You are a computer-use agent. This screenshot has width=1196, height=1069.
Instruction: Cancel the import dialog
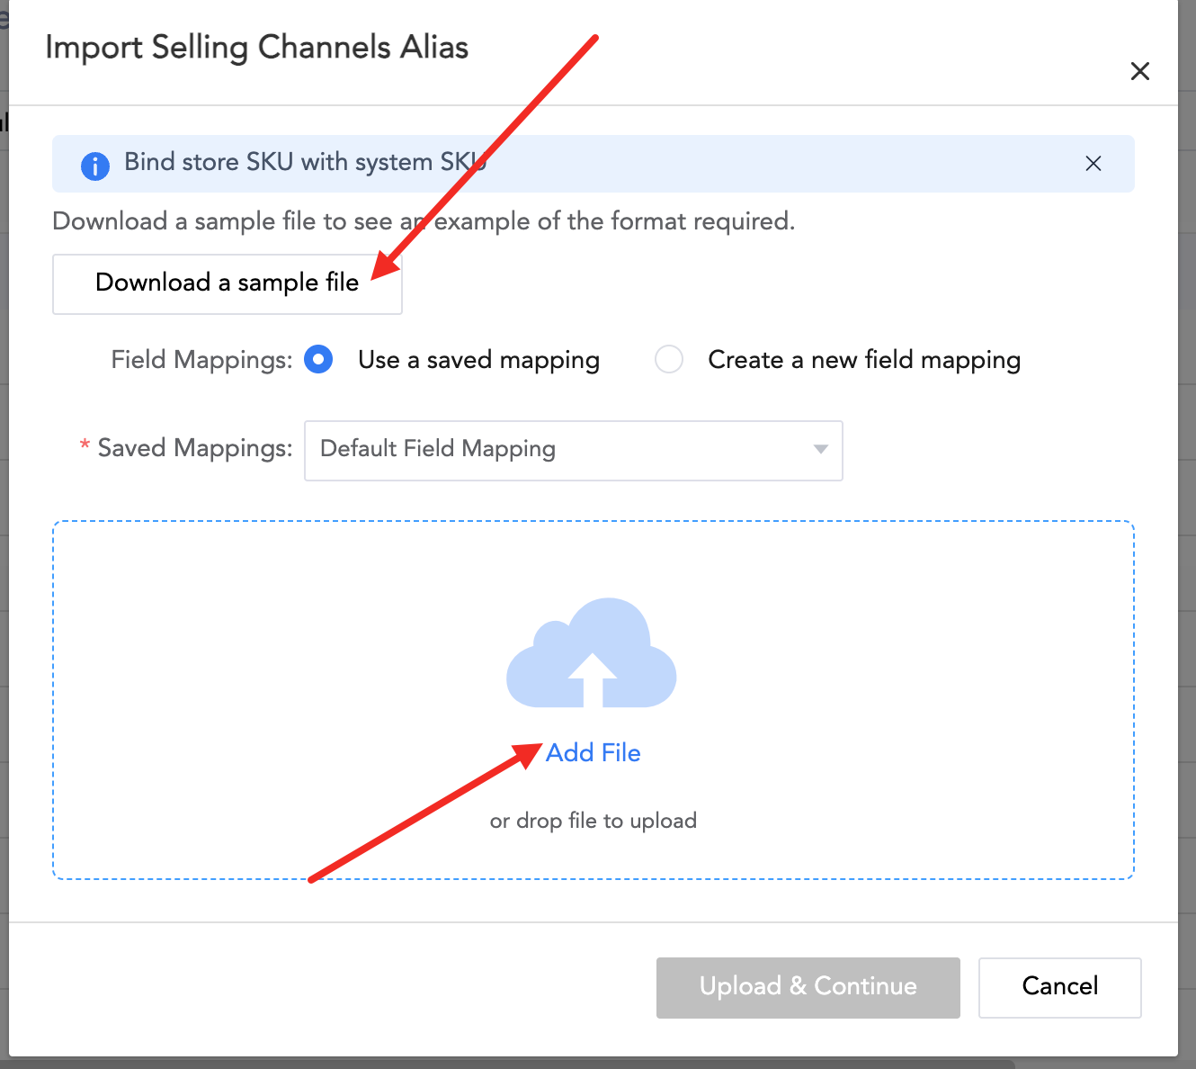pyautogui.click(x=1059, y=987)
